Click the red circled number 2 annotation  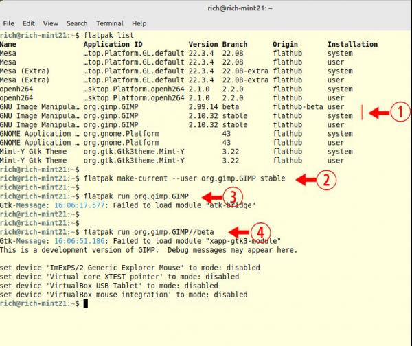pyautogui.click(x=326, y=180)
